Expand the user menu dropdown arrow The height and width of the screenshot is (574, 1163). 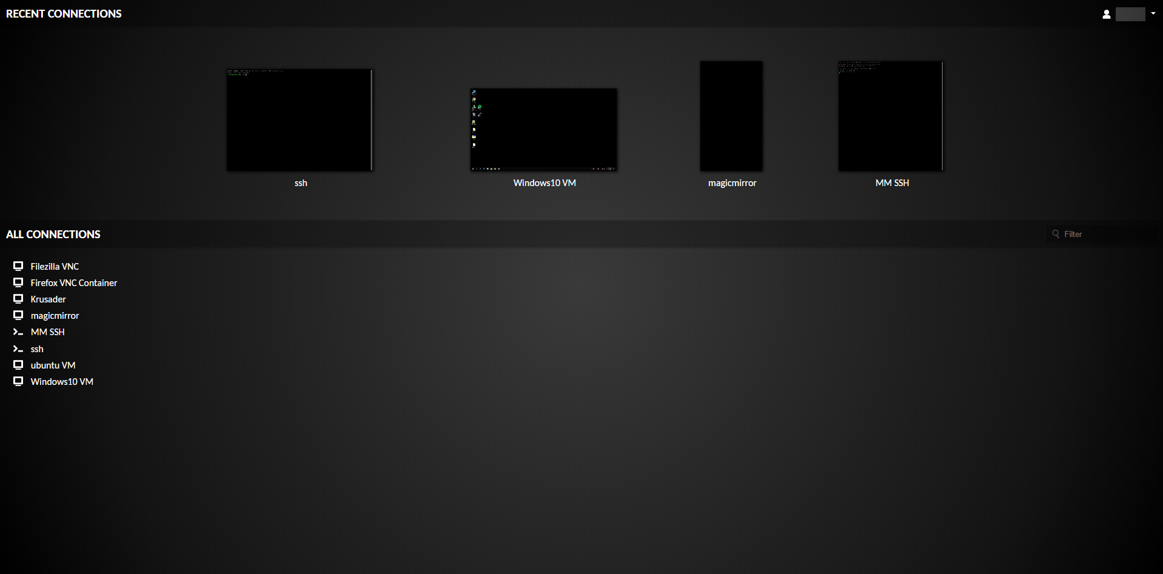[1153, 13]
